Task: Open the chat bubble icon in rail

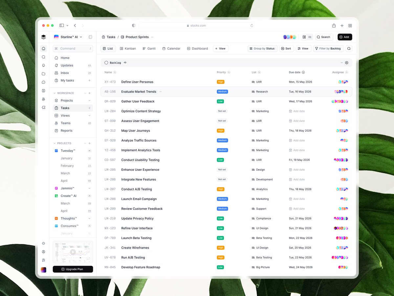Action: 43,82
